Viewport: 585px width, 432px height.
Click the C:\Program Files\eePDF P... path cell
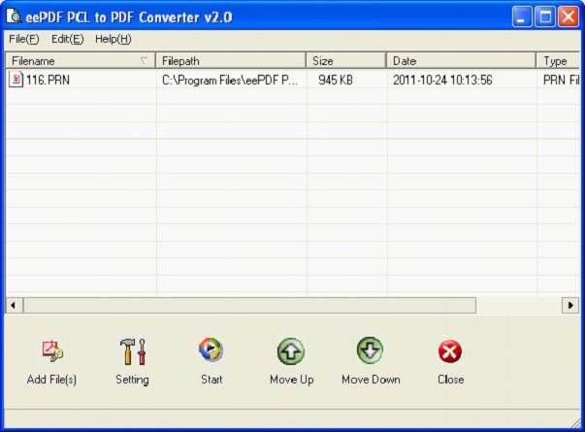[x=230, y=80]
